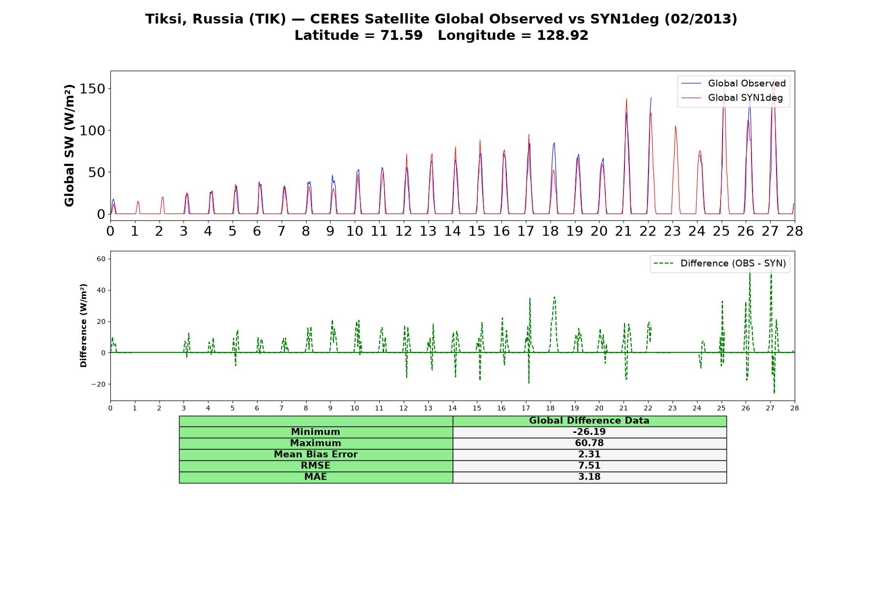Click the Difference (OBS - SYN) legend entry
Viewport: 883px width, 589px height.
[720, 264]
